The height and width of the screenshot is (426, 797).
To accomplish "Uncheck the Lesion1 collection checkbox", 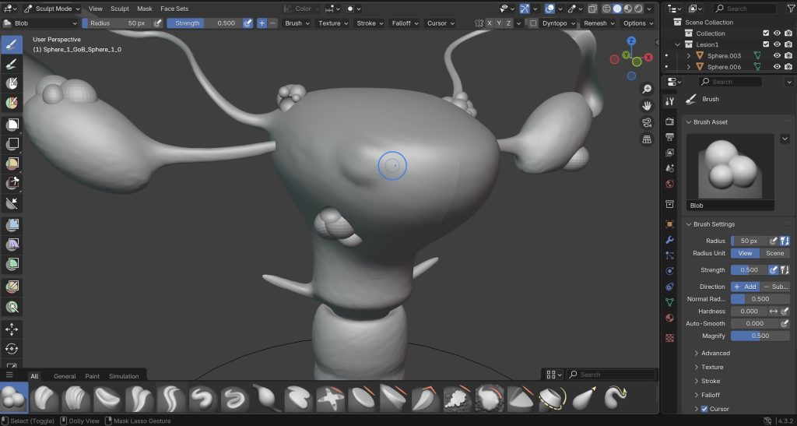I will point(766,45).
